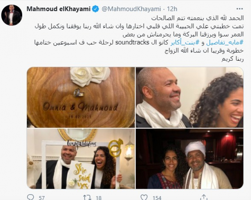
Task: Click the 12h timestamp link
Action: [x=172, y=9]
